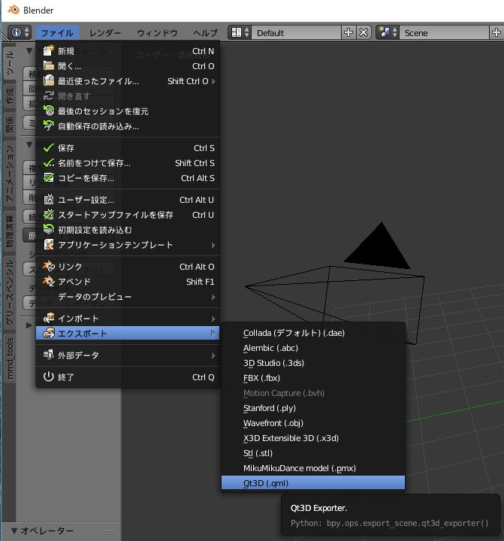
Task: Expand the データのプレビュー submenu
Action: tap(128, 297)
